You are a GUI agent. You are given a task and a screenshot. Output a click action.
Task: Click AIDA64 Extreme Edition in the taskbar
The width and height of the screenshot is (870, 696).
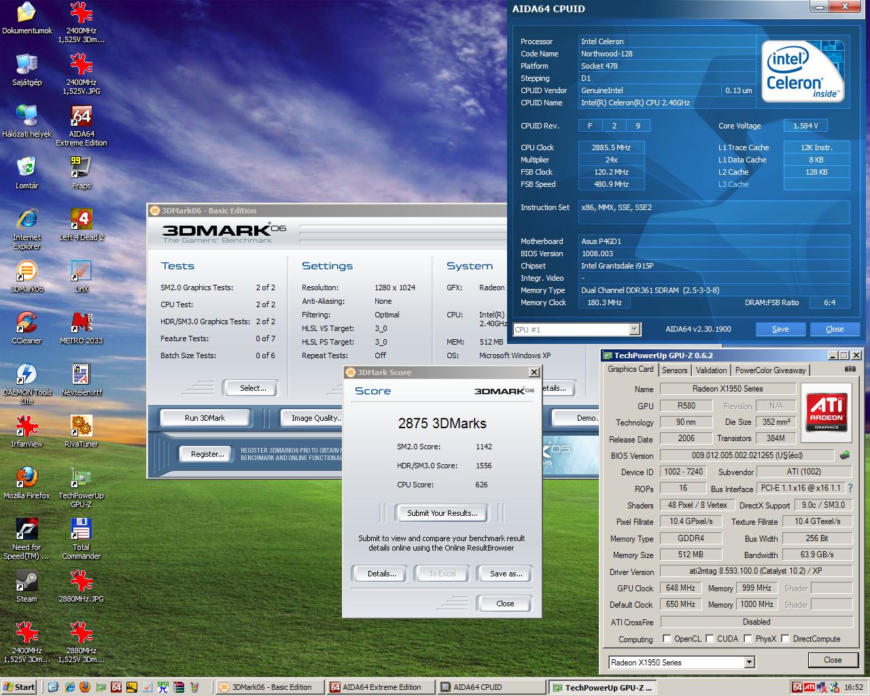378,687
